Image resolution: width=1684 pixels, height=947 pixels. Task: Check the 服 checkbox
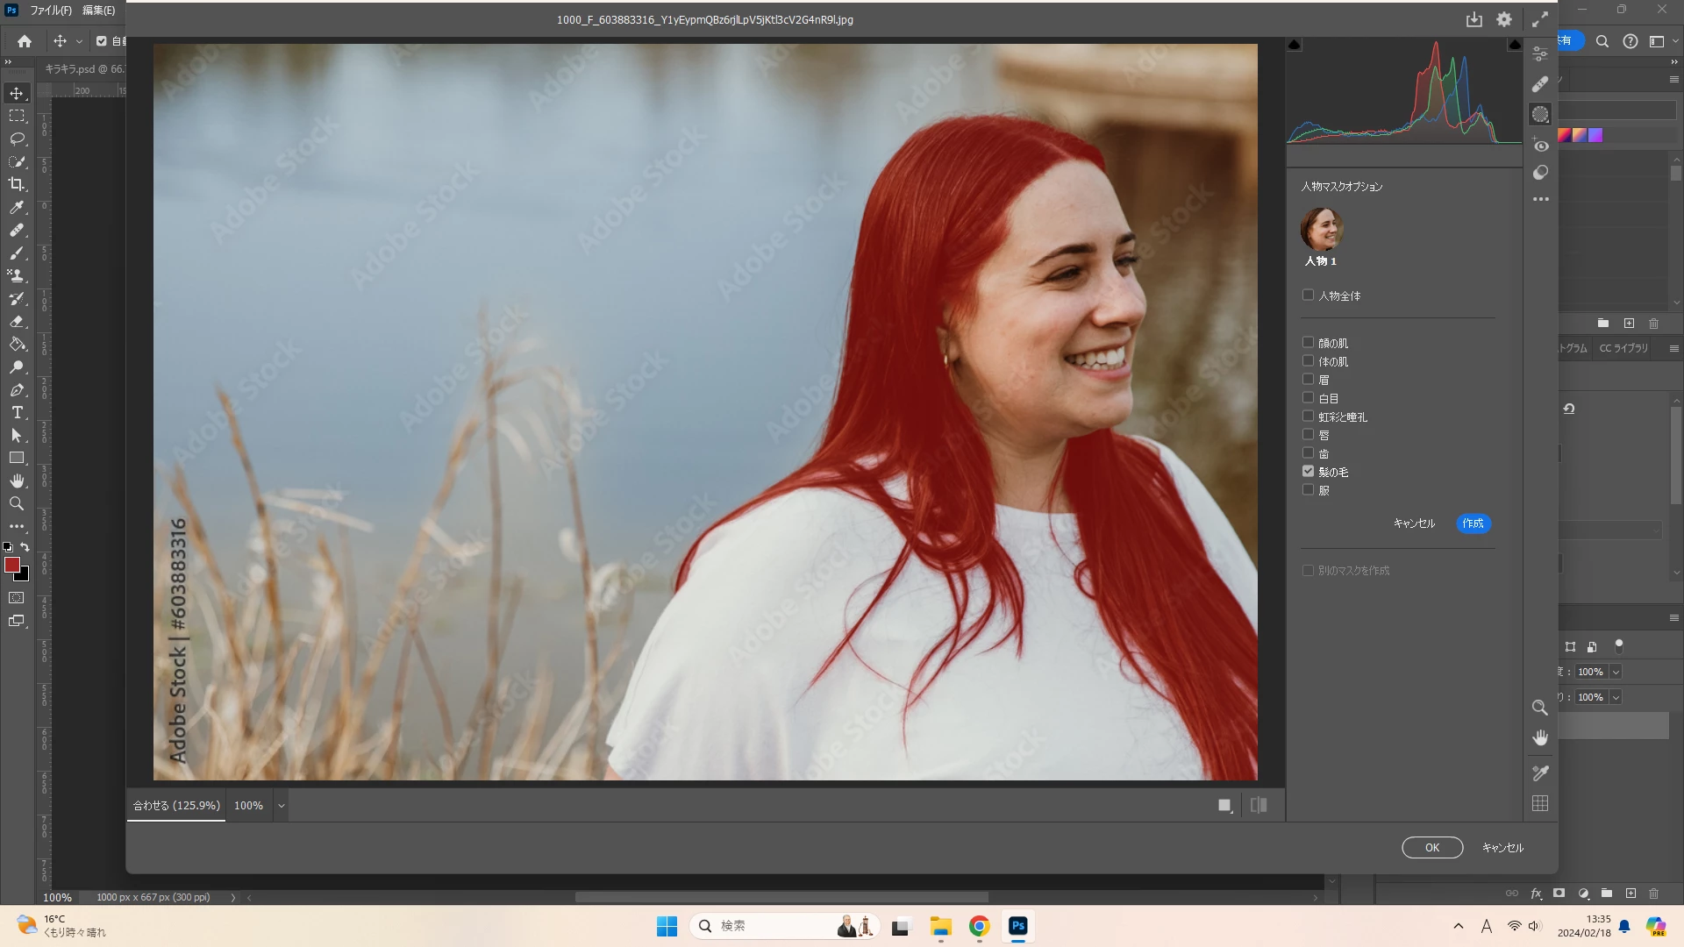(1308, 490)
